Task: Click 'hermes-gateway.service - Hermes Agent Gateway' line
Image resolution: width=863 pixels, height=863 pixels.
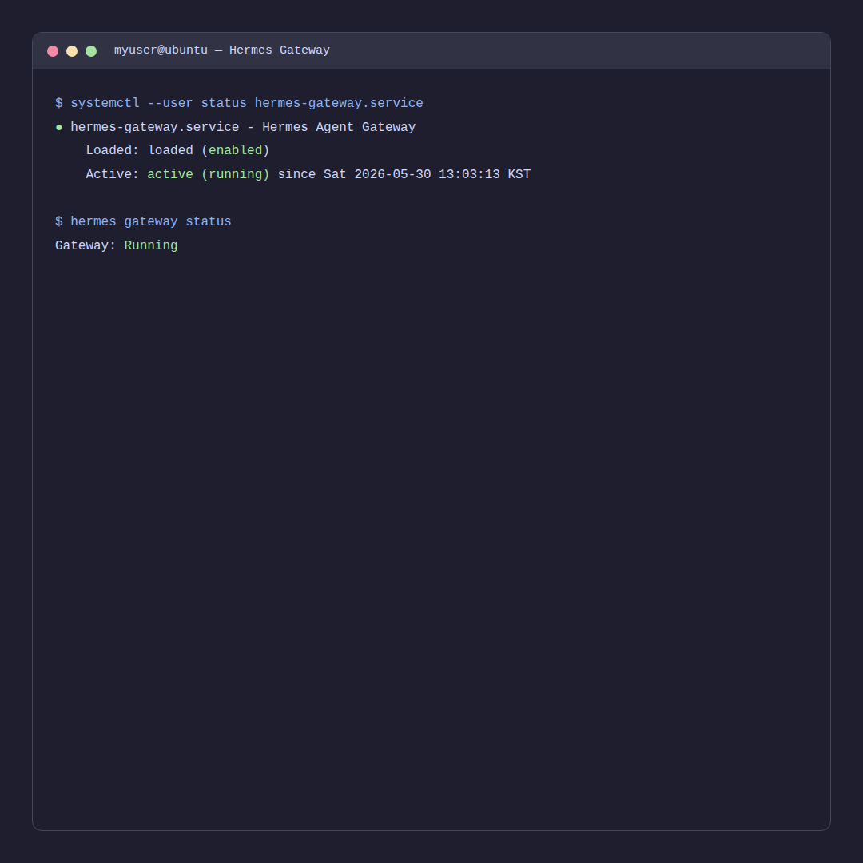Action: (x=243, y=127)
